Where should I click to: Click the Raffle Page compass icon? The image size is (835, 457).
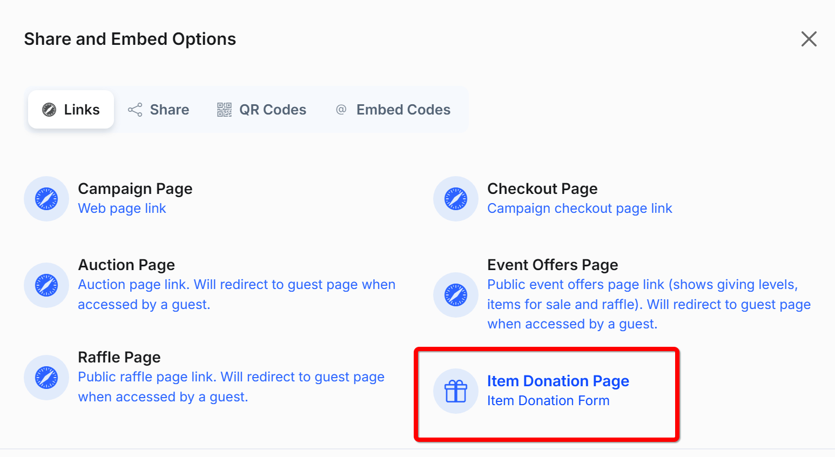click(46, 378)
